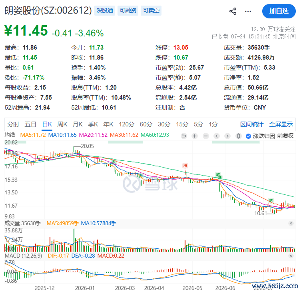301x292 pixels.
Task: Click the 股息率(TTM) 10.48% value
Action: click(x=121, y=97)
